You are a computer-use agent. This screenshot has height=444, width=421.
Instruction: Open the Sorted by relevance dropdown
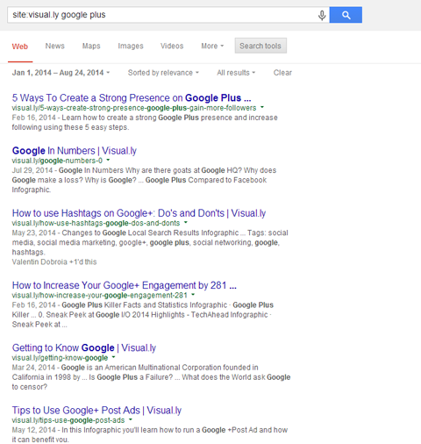click(x=163, y=73)
